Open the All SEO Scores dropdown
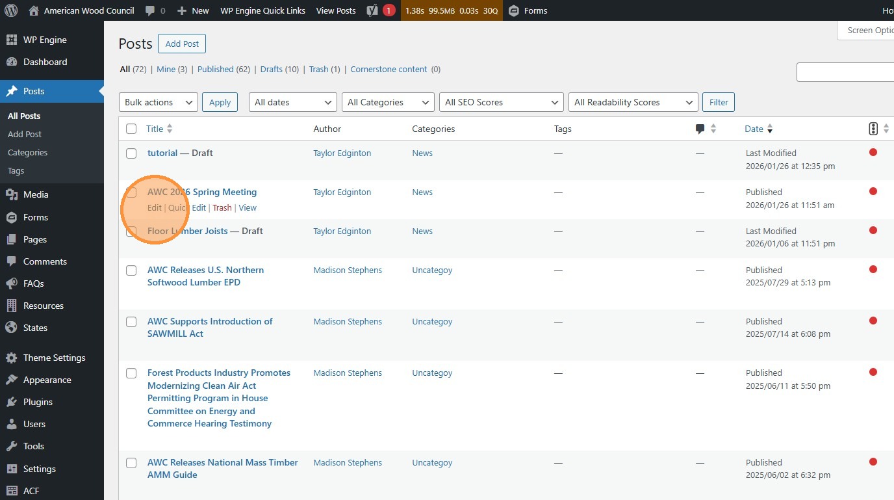894x500 pixels. tap(501, 102)
